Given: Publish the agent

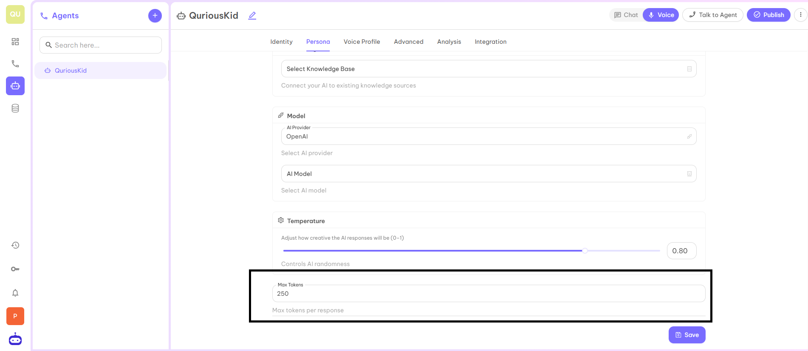Looking at the screenshot, I should 768,15.
